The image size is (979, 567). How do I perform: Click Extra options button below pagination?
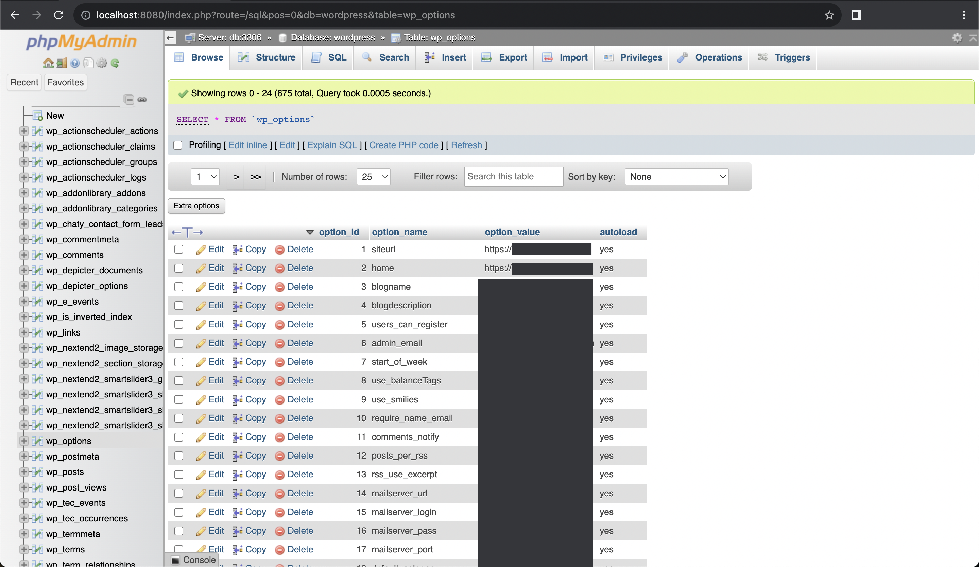point(196,205)
